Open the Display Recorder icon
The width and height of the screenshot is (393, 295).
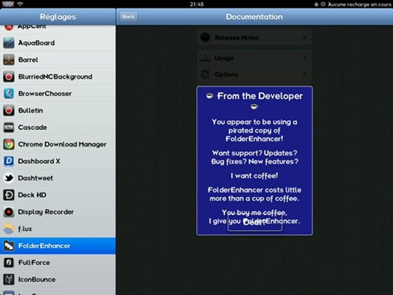pos(9,212)
